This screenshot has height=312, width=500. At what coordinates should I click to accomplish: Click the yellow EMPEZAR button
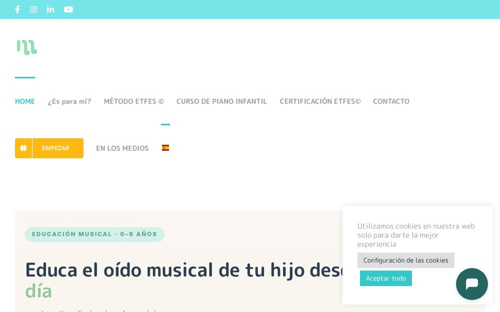[x=49, y=148]
